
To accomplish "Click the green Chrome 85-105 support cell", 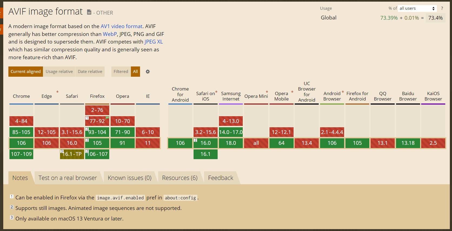I will tap(21, 132).
